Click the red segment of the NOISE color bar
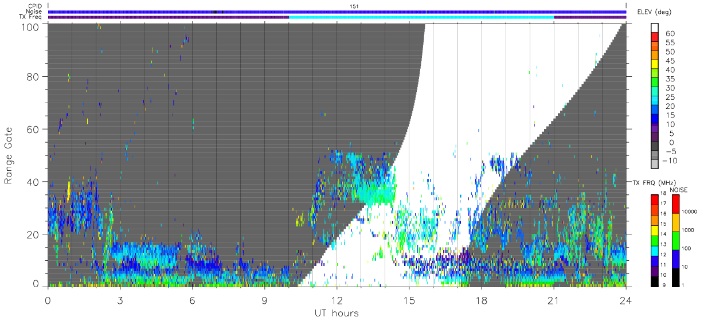 (x=676, y=204)
